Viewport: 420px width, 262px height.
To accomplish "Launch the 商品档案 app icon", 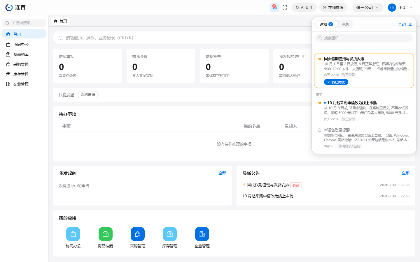I will tap(106, 234).
